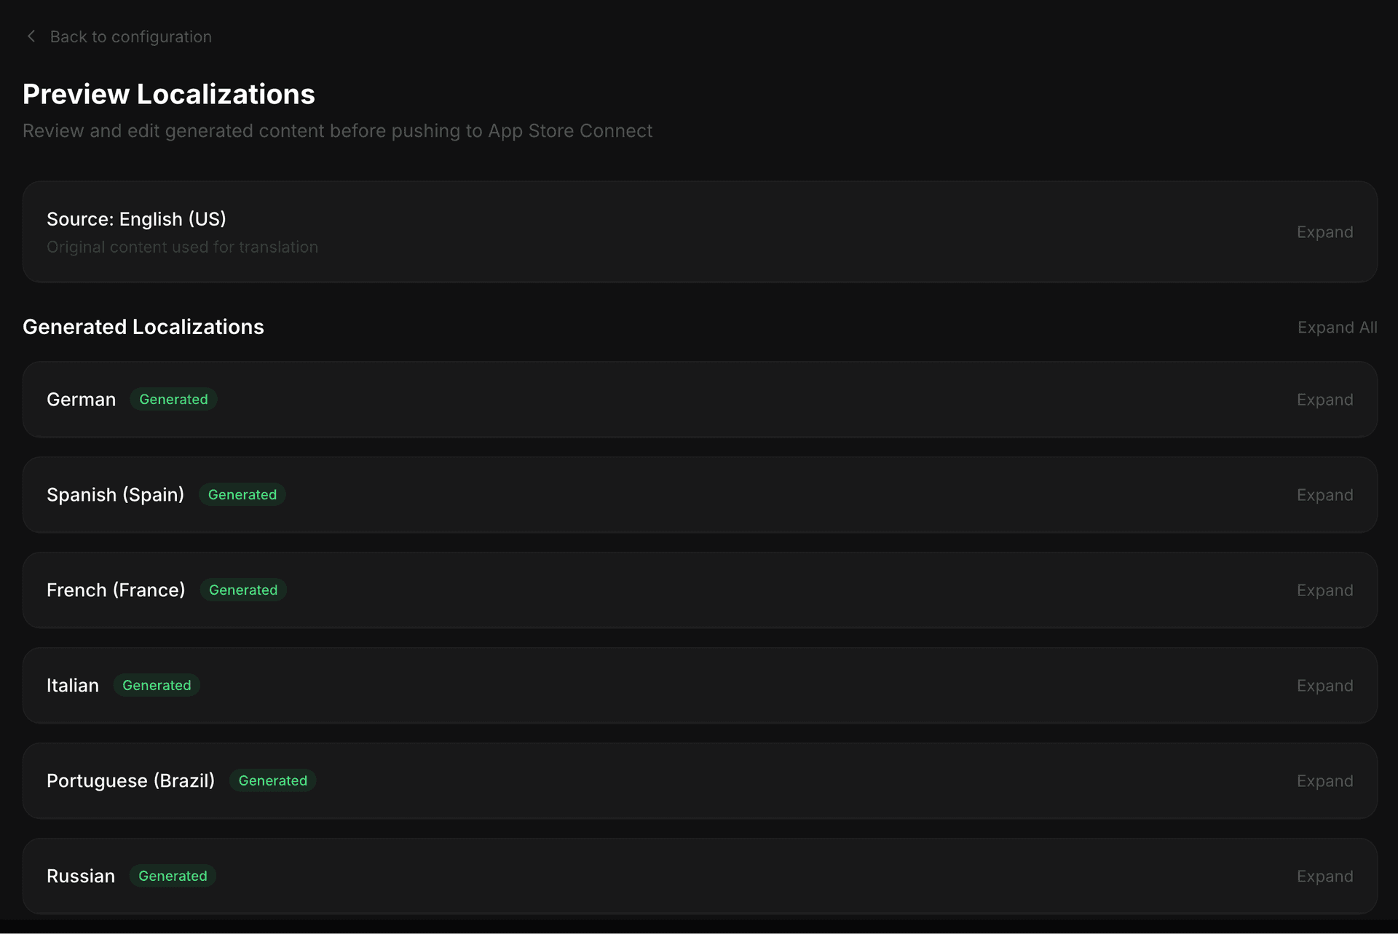
Task: Select the Portuguese (Brazil) row title
Action: 130,781
